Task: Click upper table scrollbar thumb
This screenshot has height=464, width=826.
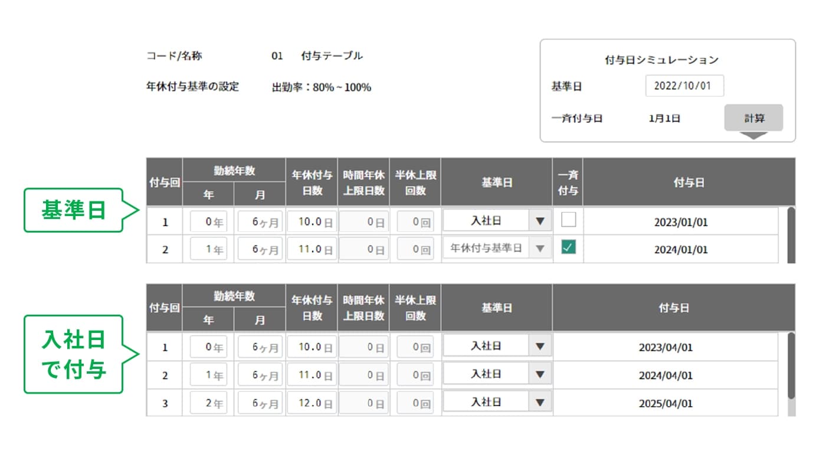Action: [x=791, y=235]
